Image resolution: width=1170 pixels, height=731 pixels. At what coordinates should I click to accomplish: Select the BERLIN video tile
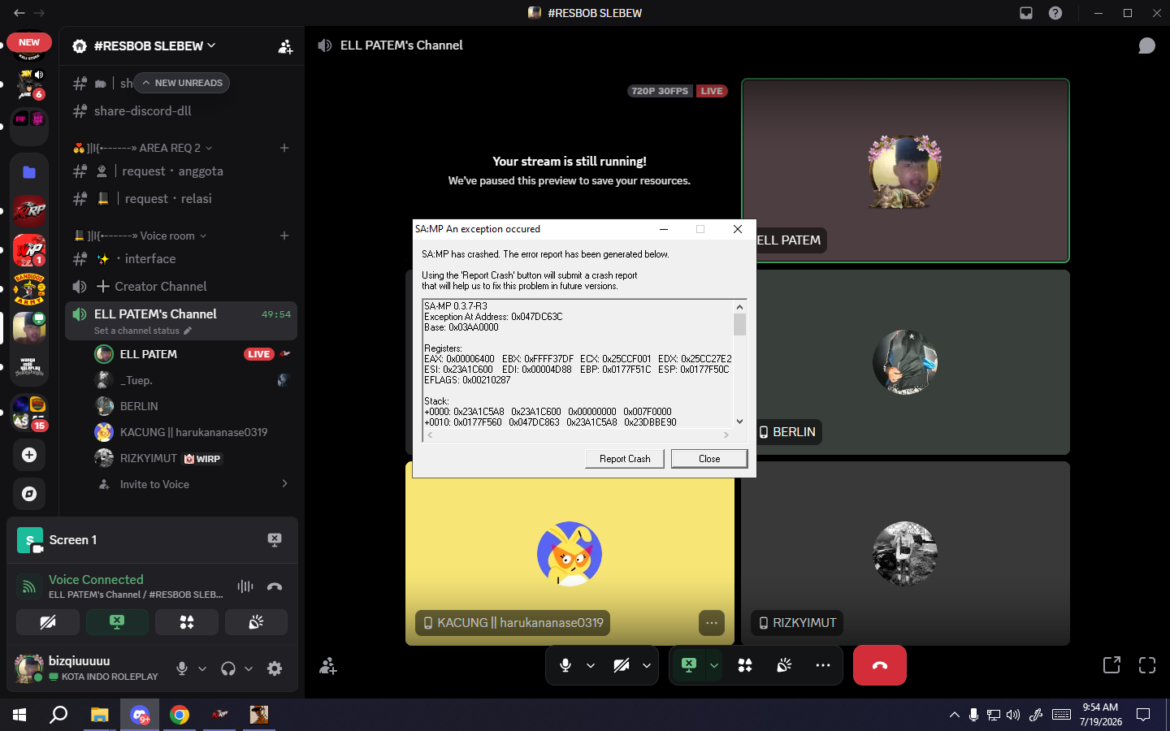[x=905, y=362]
